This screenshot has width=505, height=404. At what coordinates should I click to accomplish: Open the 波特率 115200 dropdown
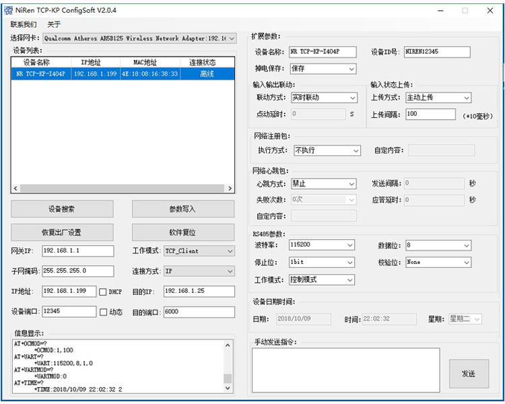coord(321,245)
